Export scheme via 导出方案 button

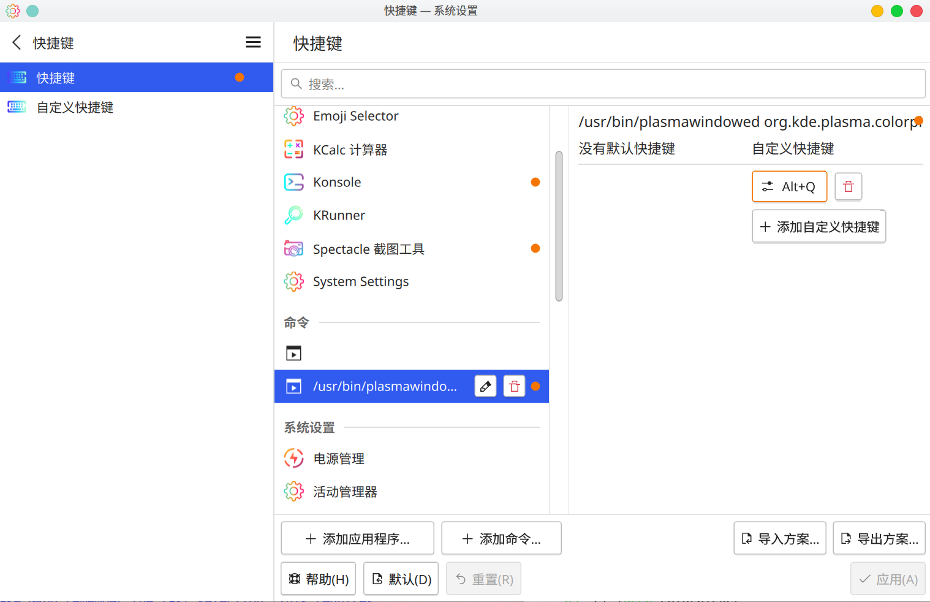(x=879, y=538)
